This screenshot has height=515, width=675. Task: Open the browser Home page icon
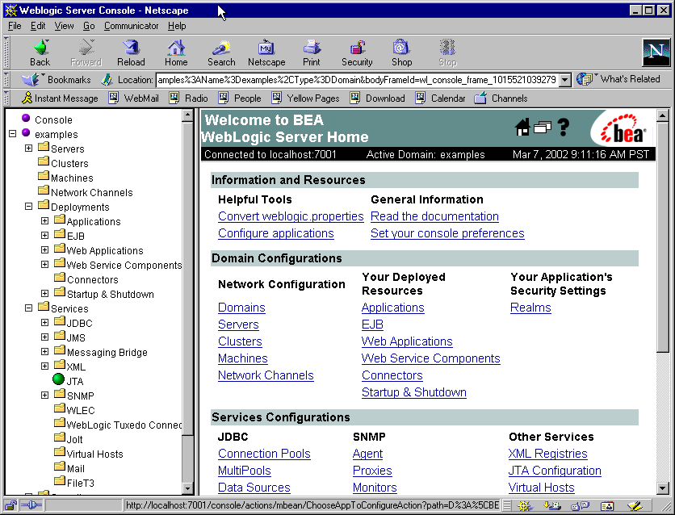(x=176, y=53)
